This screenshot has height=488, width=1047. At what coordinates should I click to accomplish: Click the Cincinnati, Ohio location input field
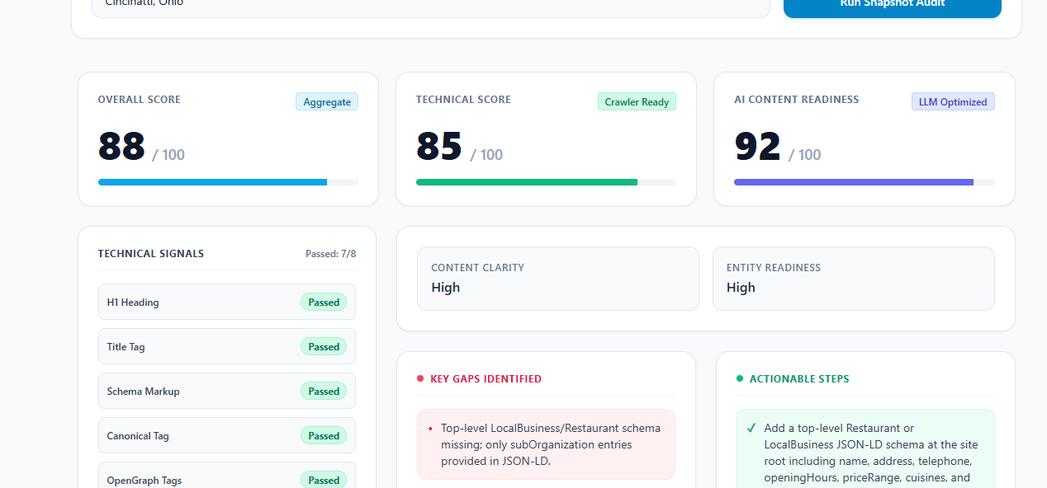point(430,7)
